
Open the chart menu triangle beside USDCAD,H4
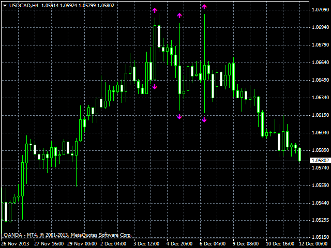tap(5, 6)
